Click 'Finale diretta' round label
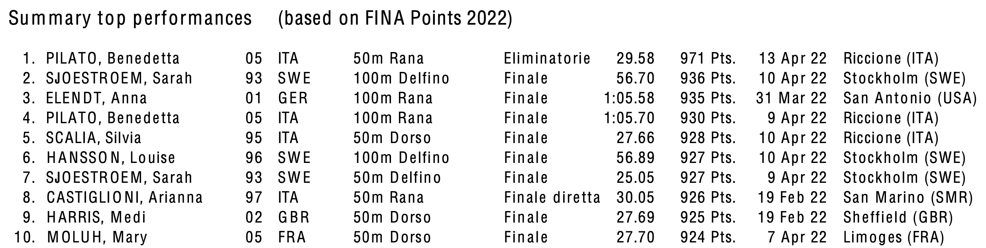The image size is (986, 248). pos(552,198)
